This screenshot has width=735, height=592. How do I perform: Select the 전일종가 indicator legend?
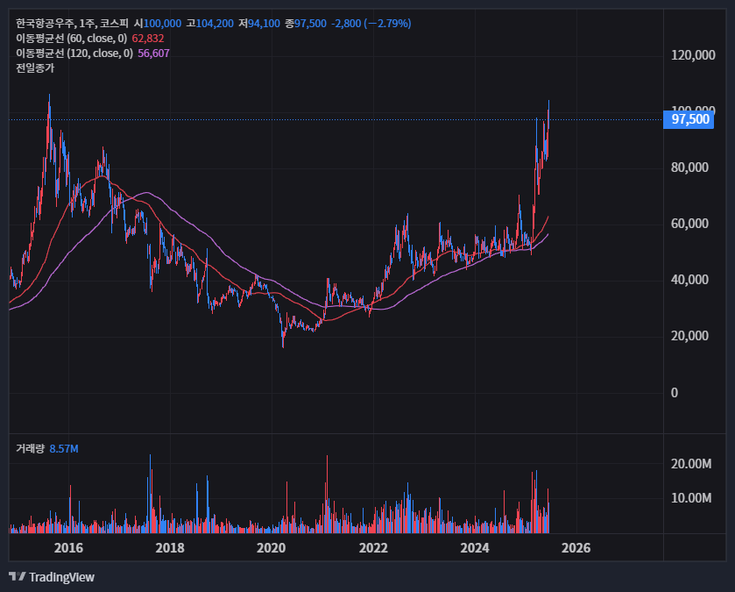point(35,68)
